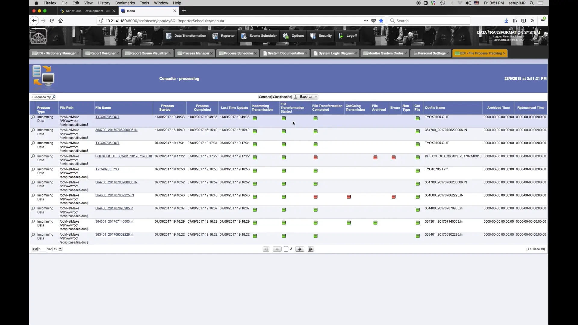Open the History menu
This screenshot has width=578, height=325.
[104, 3]
